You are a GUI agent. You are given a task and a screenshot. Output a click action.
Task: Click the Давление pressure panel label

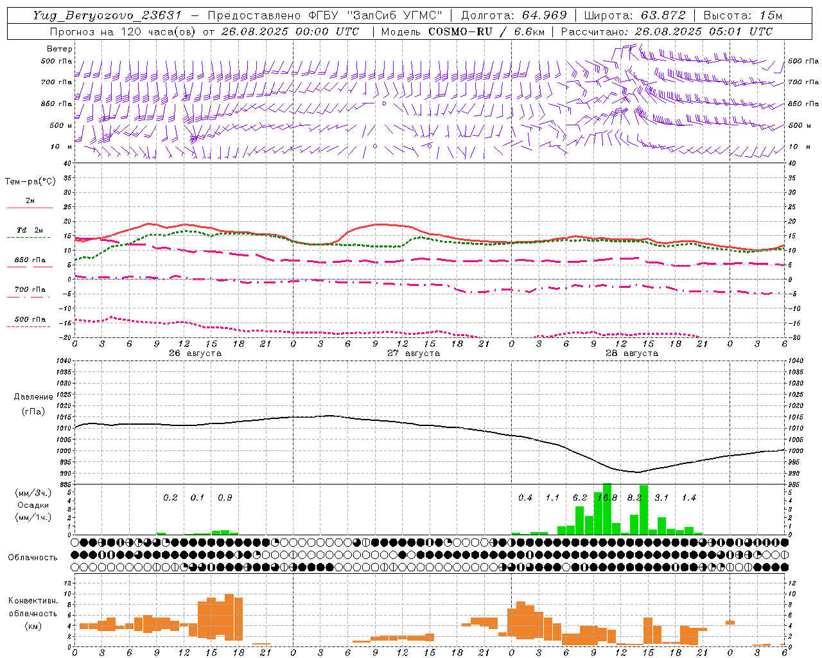tap(33, 397)
